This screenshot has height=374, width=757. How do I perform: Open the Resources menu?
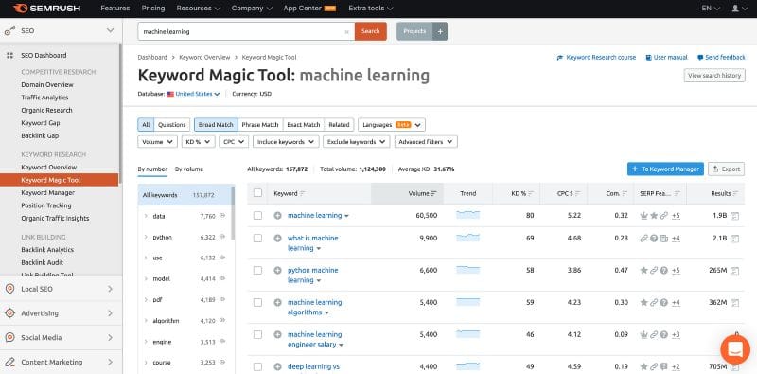coord(199,9)
